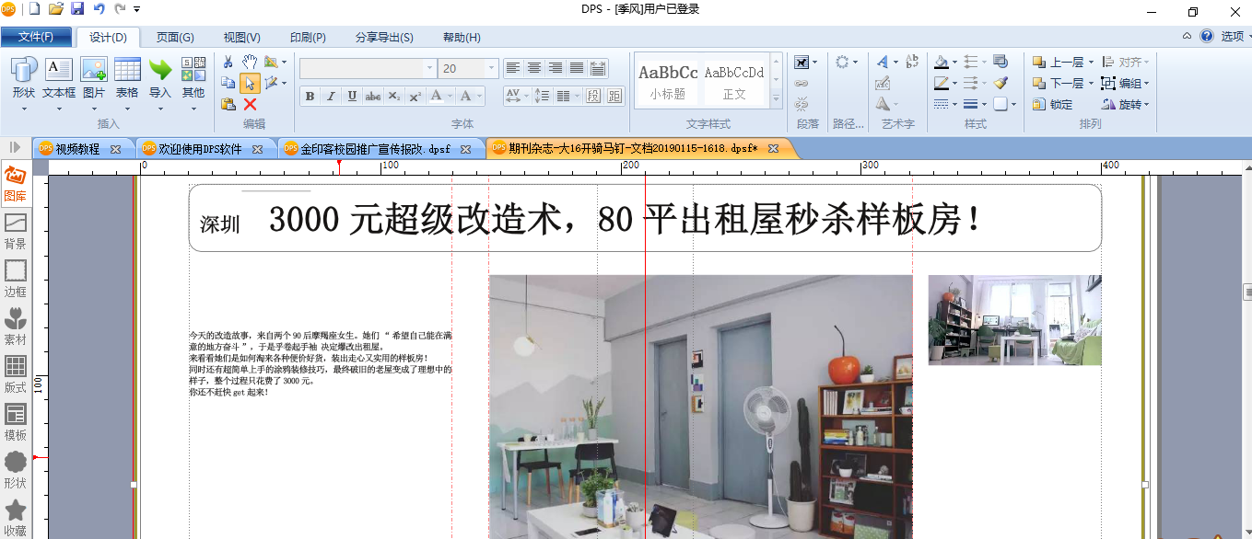Open the 图库 gallery sidebar panel

[16, 184]
